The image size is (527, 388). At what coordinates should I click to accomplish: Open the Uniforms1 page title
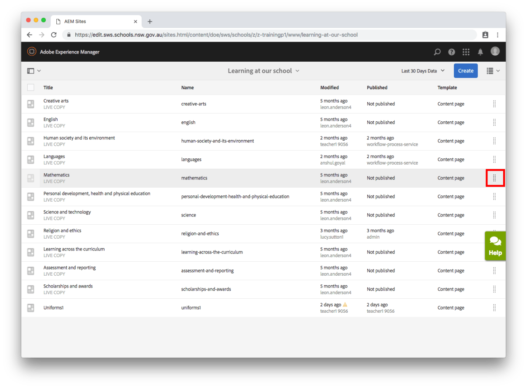click(54, 308)
